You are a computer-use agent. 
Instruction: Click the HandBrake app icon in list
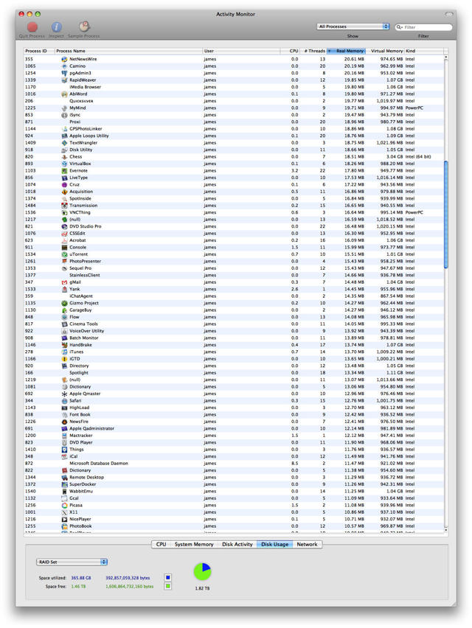pos(65,345)
